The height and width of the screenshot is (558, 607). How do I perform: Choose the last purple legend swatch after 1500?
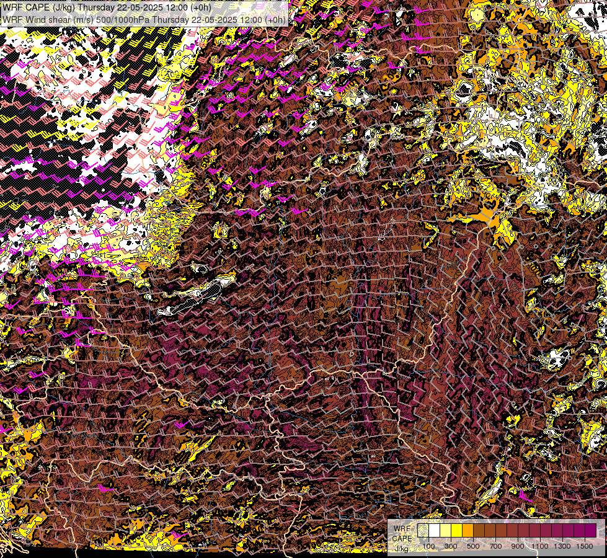(590, 530)
